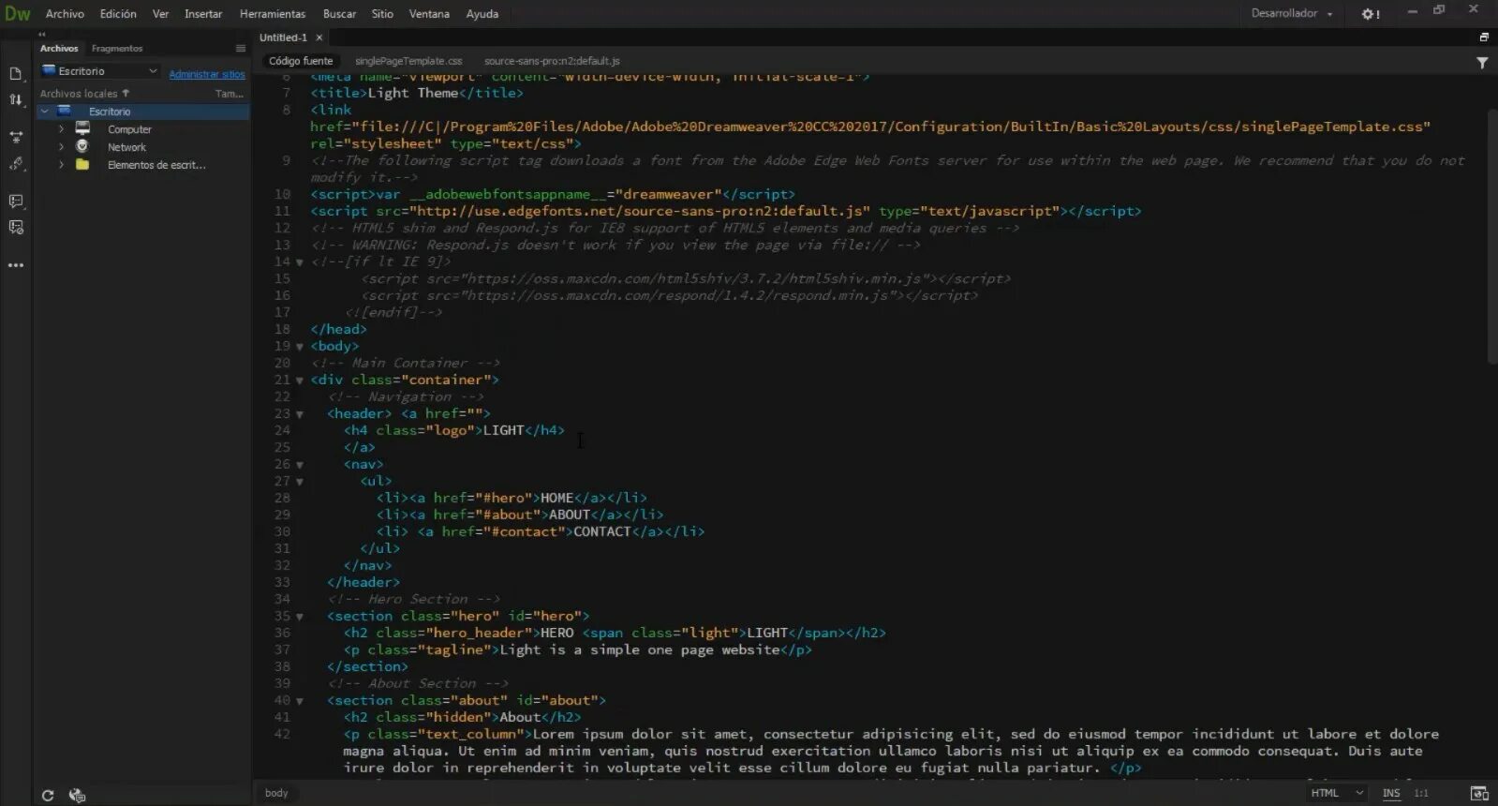Restore document window icon near tab bar
This screenshot has width=1498, height=806.
pos(1484,37)
